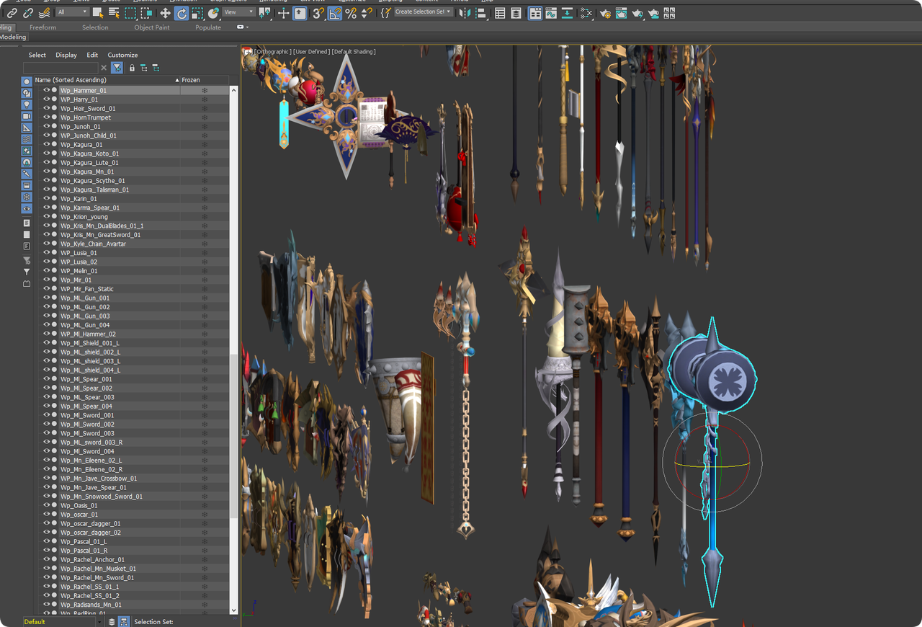
Task: Toggle the lock cell editing icon
Action: (132, 68)
